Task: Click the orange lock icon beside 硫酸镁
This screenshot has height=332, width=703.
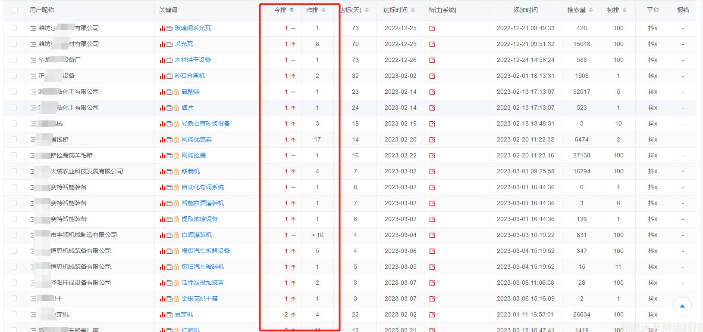Action: [176, 92]
